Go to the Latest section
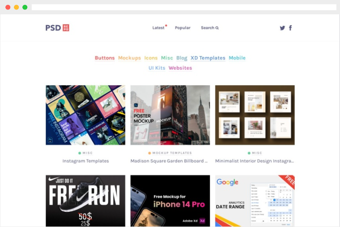Image resolution: width=340 pixels, height=227 pixels. pos(159,28)
